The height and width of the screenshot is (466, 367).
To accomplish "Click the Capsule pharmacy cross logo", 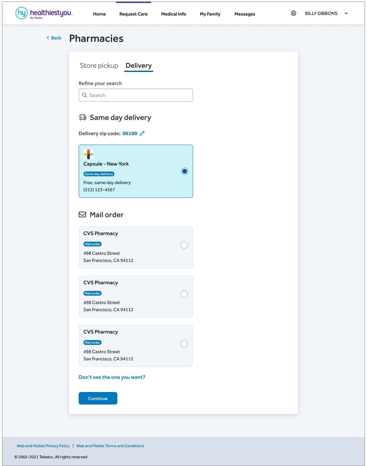I will (x=88, y=154).
